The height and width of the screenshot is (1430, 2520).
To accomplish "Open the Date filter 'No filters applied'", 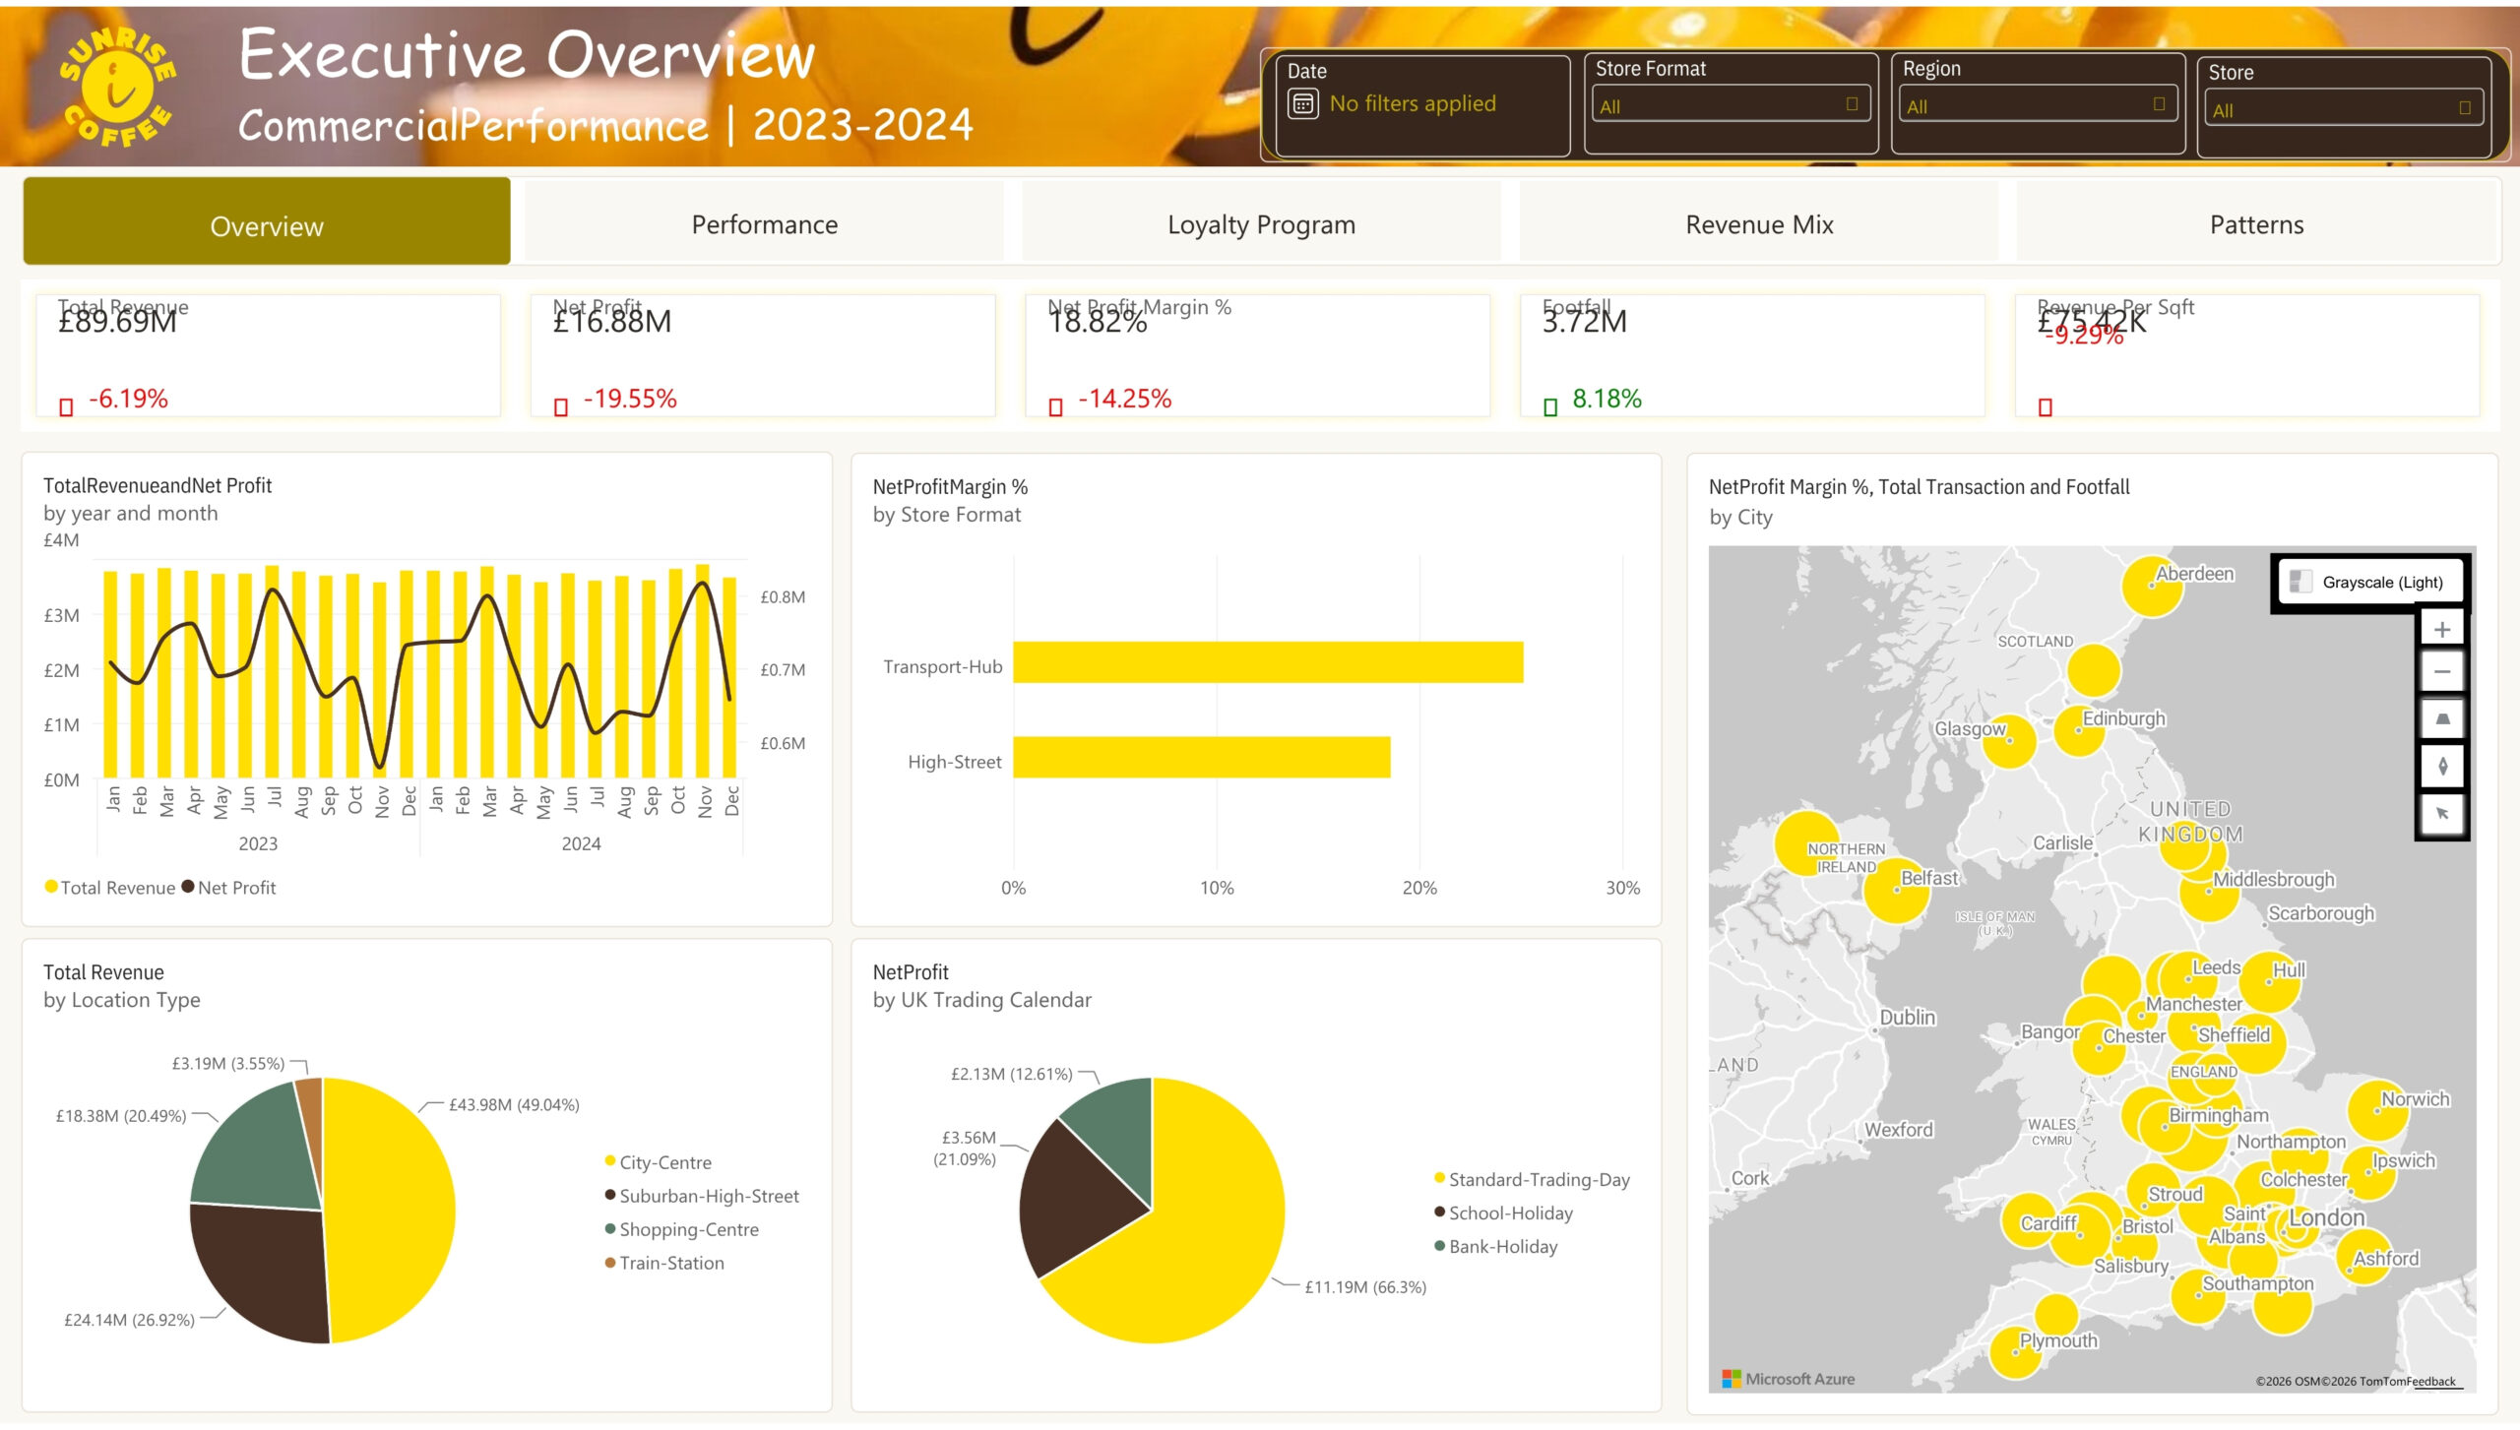I will click(x=1412, y=103).
